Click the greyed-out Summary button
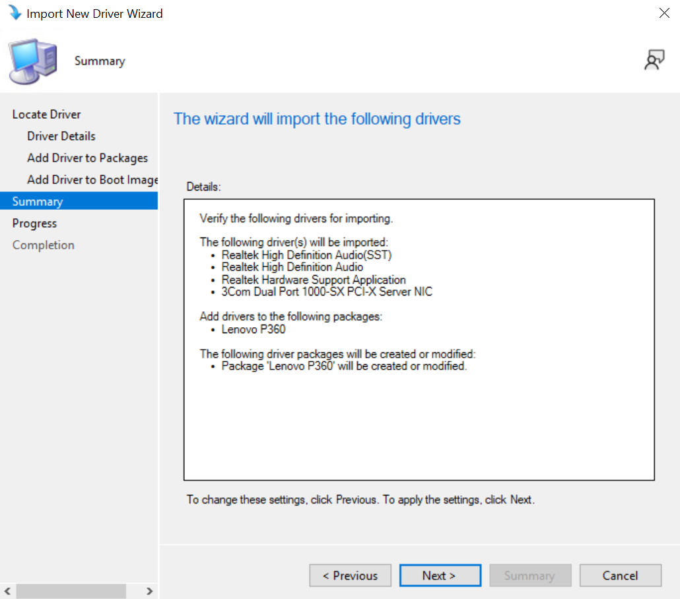The height and width of the screenshot is (599, 680). coord(530,575)
